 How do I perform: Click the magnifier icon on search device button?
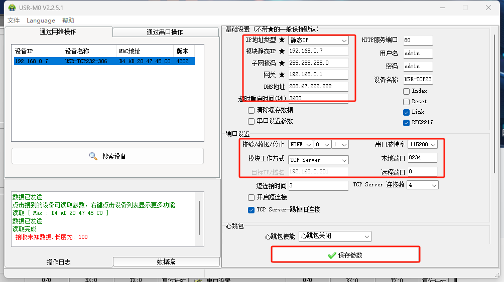[x=93, y=156]
